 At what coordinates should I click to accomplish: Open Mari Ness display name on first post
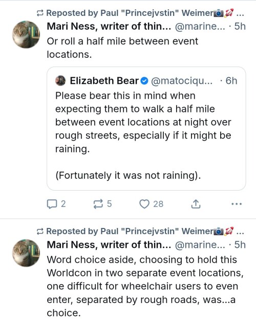tap(109, 26)
